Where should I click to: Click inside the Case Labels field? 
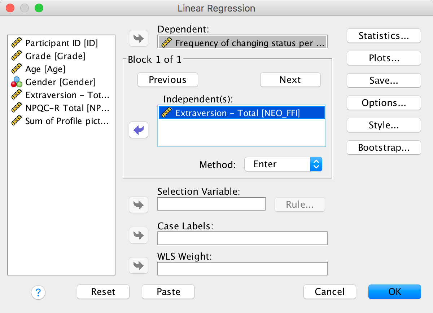pyautogui.click(x=242, y=238)
